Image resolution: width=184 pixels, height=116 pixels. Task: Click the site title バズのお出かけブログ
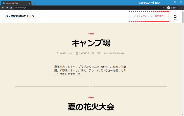point(20,16)
